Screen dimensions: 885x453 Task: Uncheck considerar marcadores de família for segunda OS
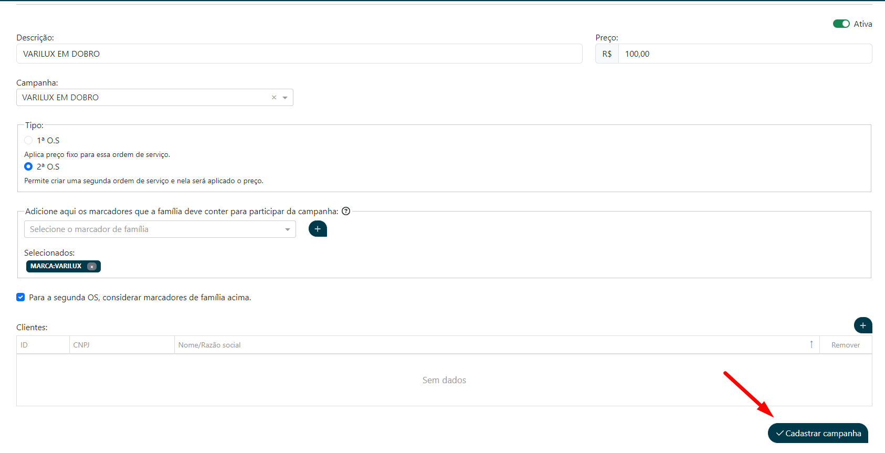point(20,297)
